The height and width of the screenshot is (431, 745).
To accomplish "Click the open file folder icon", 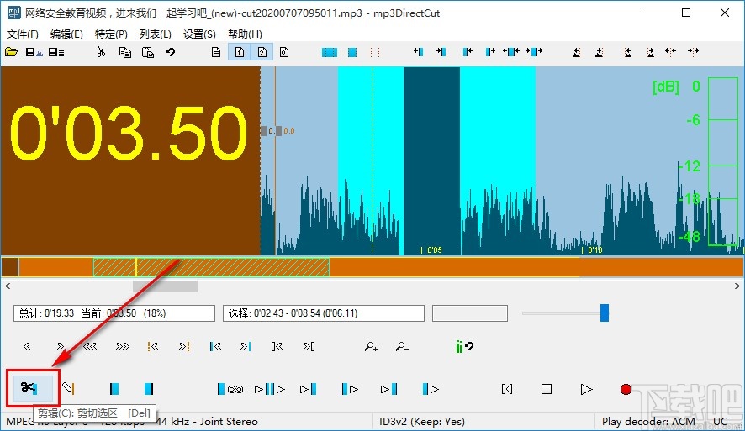I will pos(11,52).
